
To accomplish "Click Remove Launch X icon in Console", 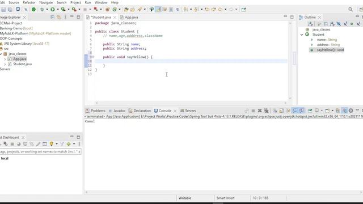I will coord(260,110).
